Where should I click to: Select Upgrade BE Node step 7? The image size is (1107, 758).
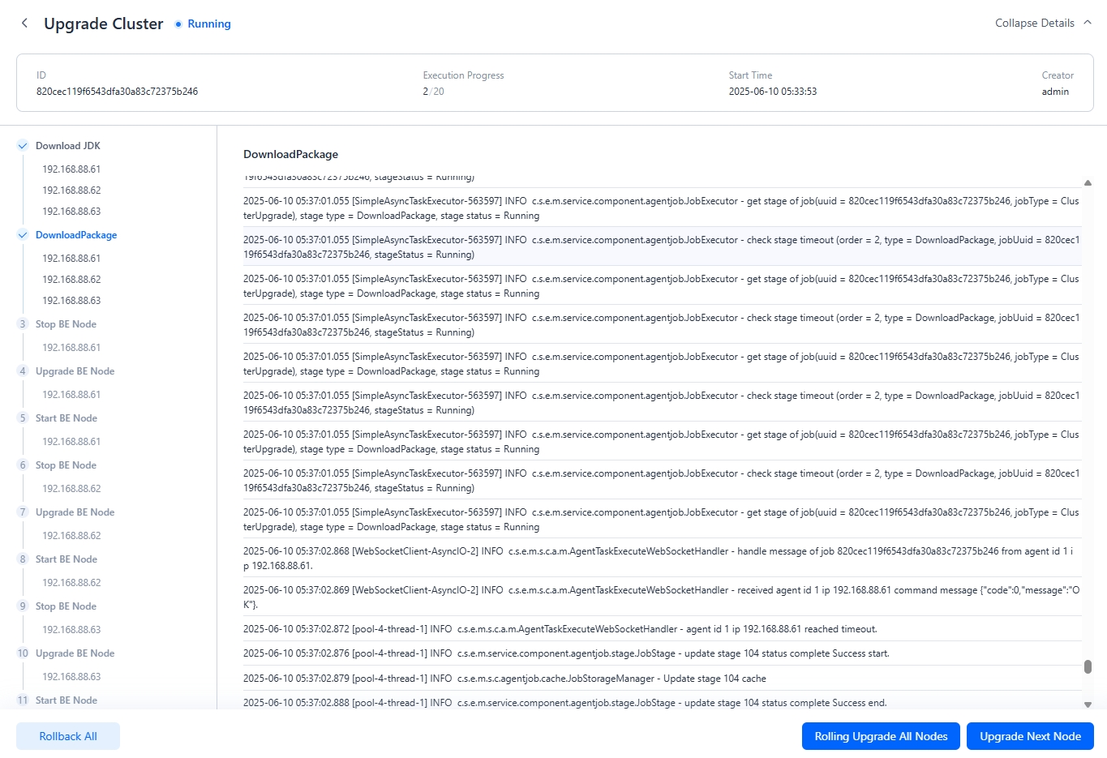pos(75,512)
